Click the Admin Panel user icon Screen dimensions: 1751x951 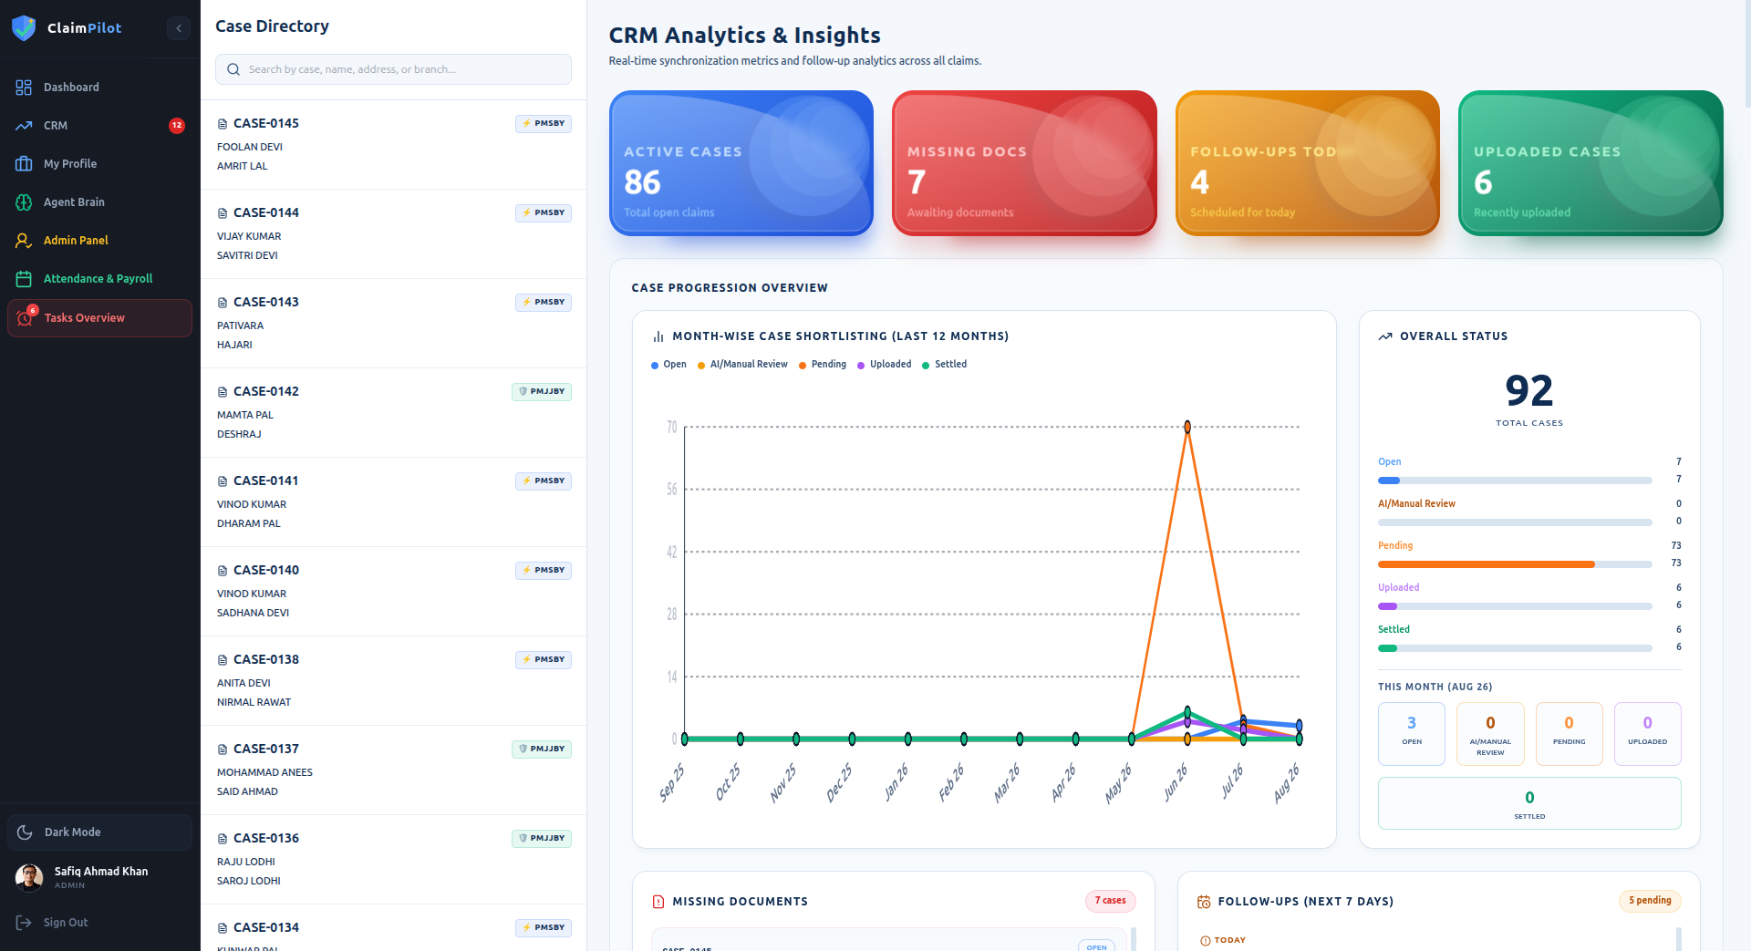click(x=24, y=241)
